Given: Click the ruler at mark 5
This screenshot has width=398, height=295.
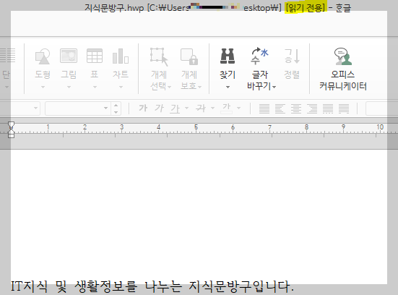Looking at the screenshot, I should [196, 127].
